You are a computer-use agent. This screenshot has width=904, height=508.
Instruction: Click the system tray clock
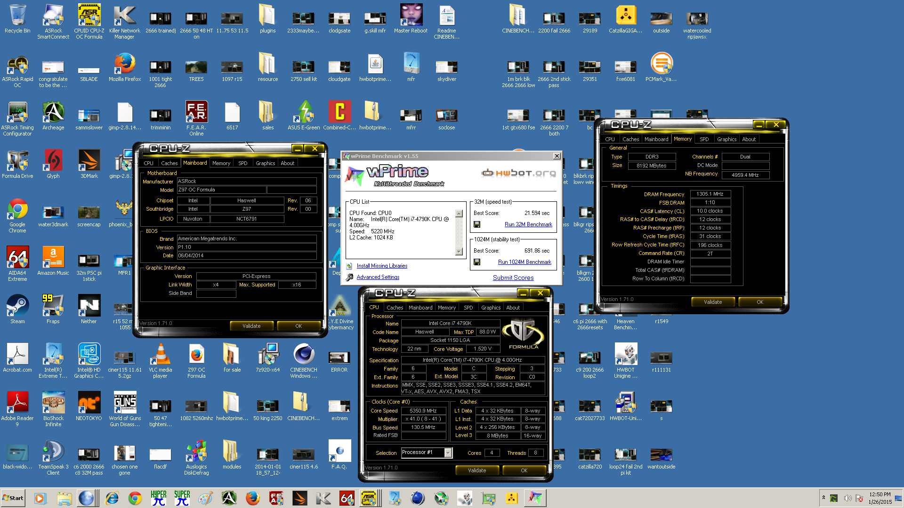[880, 498]
